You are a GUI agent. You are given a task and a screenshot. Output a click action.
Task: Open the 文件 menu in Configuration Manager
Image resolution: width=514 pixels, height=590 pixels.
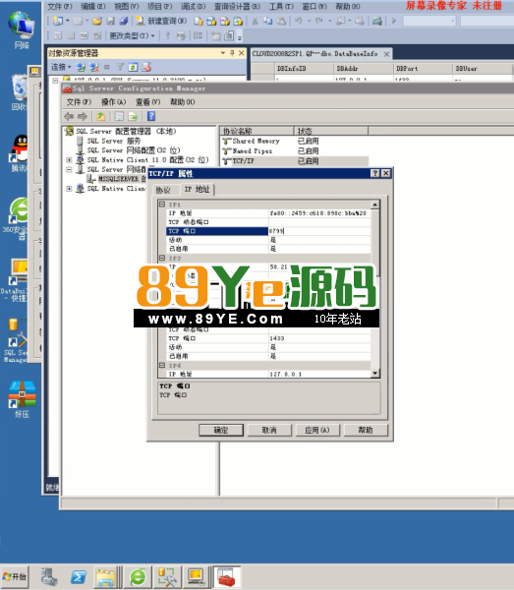click(79, 102)
